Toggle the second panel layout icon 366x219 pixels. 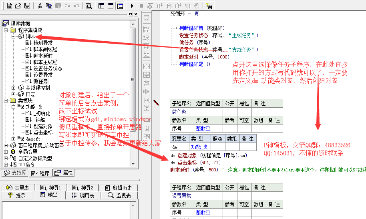click(x=111, y=6)
